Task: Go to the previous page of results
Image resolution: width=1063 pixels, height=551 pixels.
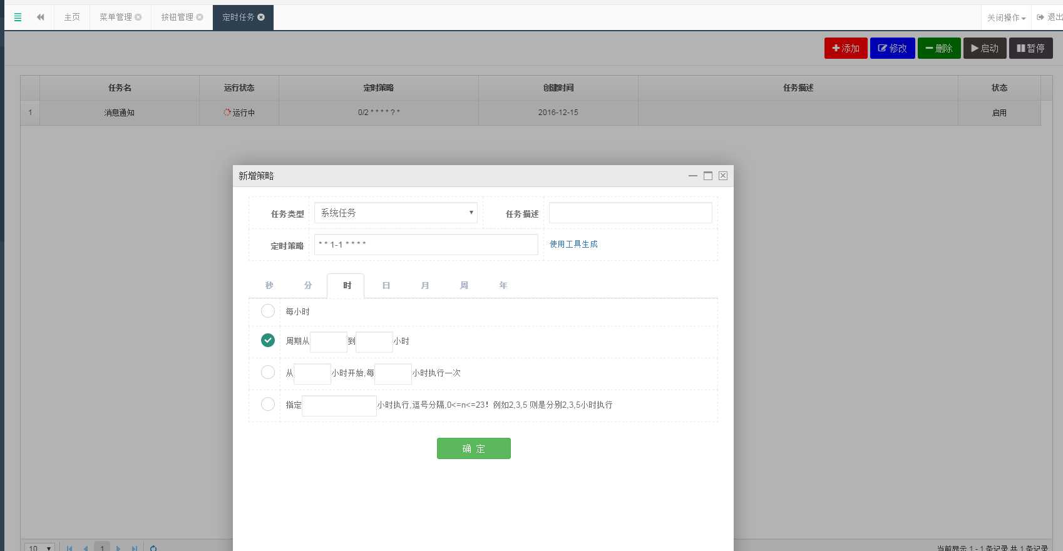Action: [x=86, y=548]
